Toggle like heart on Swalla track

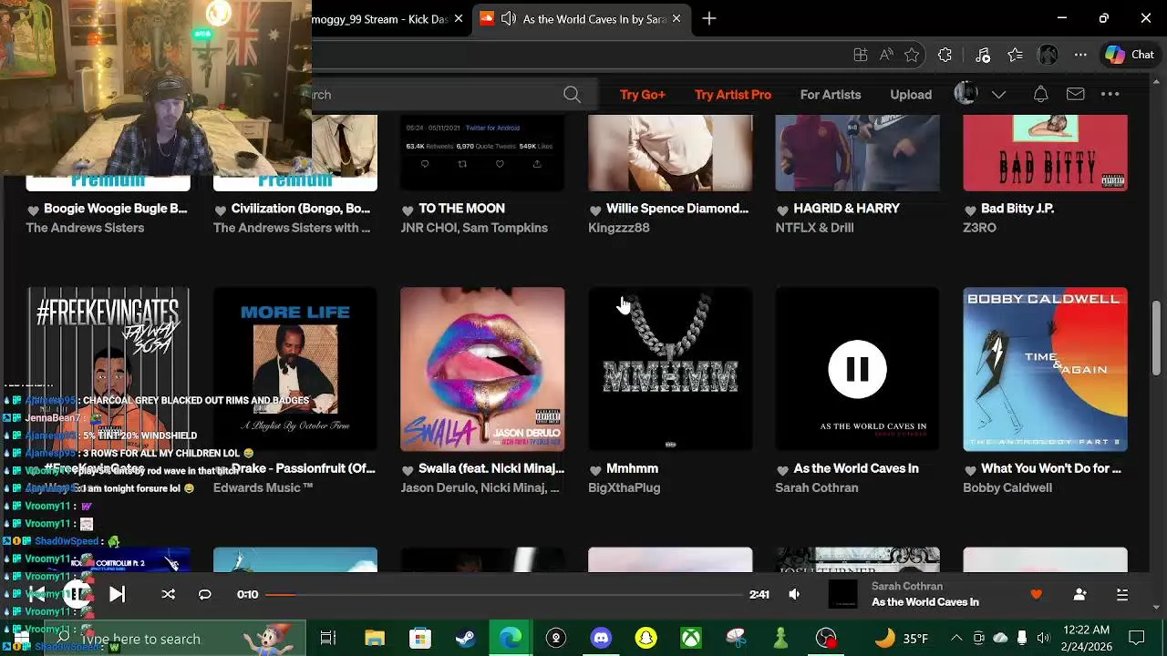408,470
